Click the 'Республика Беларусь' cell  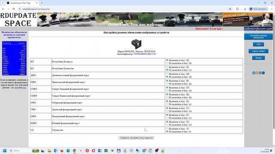[108, 62]
